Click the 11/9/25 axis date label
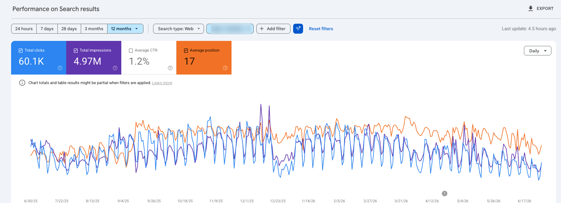561x203 pixels. [x=216, y=201]
